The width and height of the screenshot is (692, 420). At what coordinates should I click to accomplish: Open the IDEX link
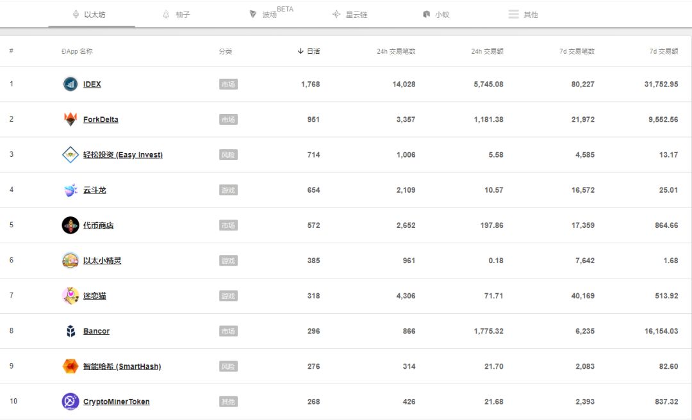pos(92,85)
